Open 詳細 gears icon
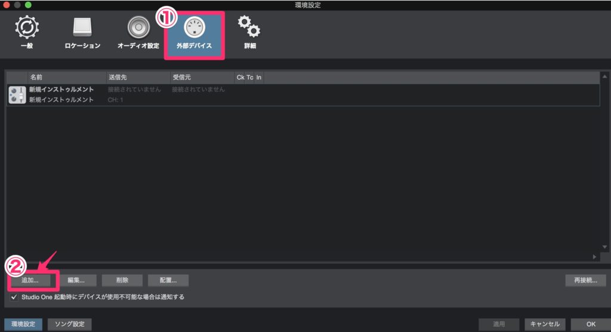This screenshot has width=611, height=332. pyautogui.click(x=249, y=27)
